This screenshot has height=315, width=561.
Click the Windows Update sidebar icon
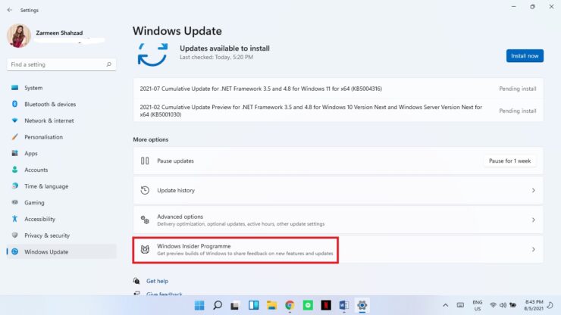[14, 251]
